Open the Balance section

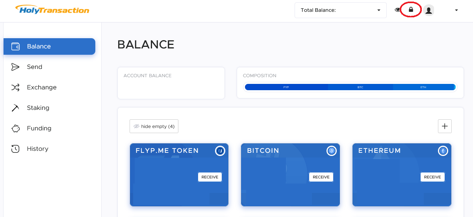(x=49, y=46)
